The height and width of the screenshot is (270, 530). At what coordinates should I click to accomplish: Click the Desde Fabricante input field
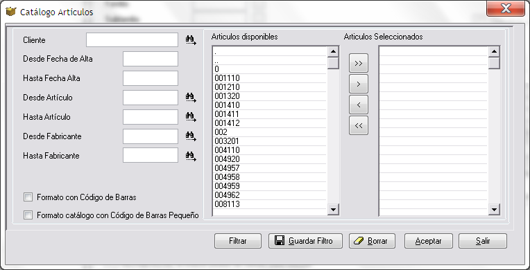(151, 136)
